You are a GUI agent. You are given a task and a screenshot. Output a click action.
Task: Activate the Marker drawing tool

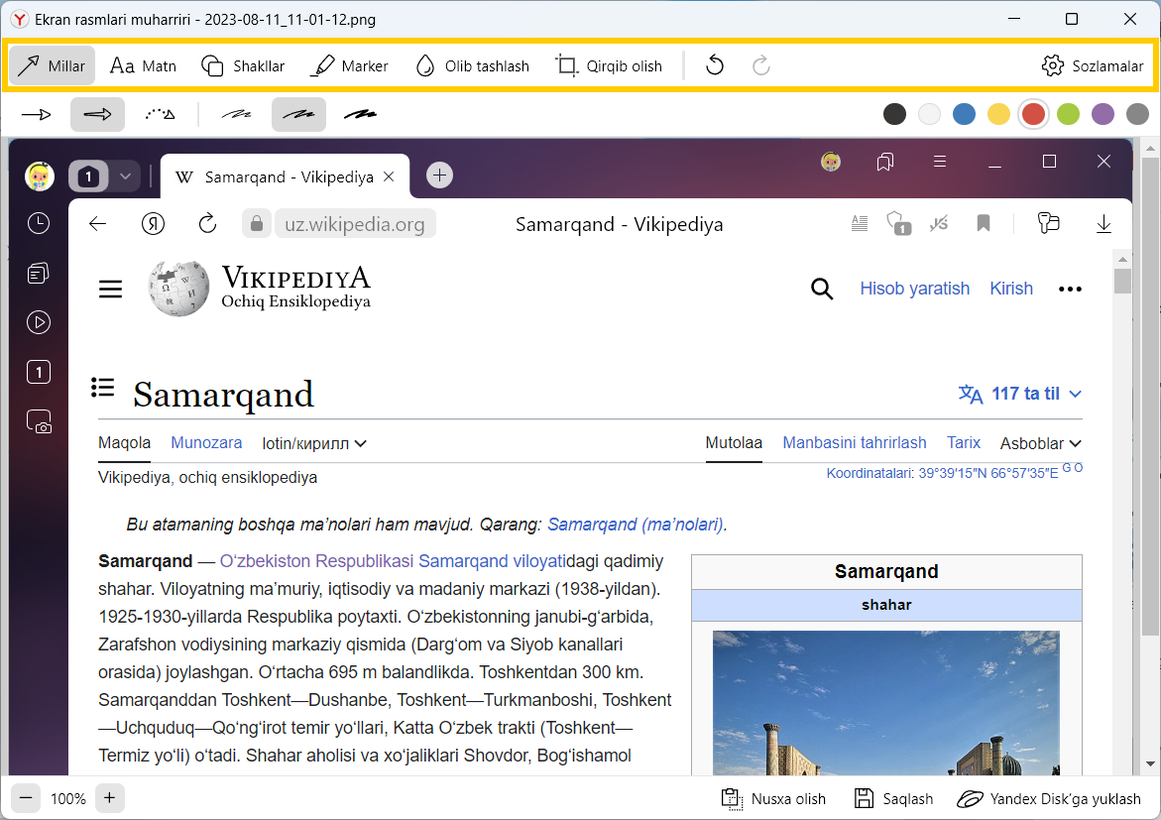click(x=349, y=66)
